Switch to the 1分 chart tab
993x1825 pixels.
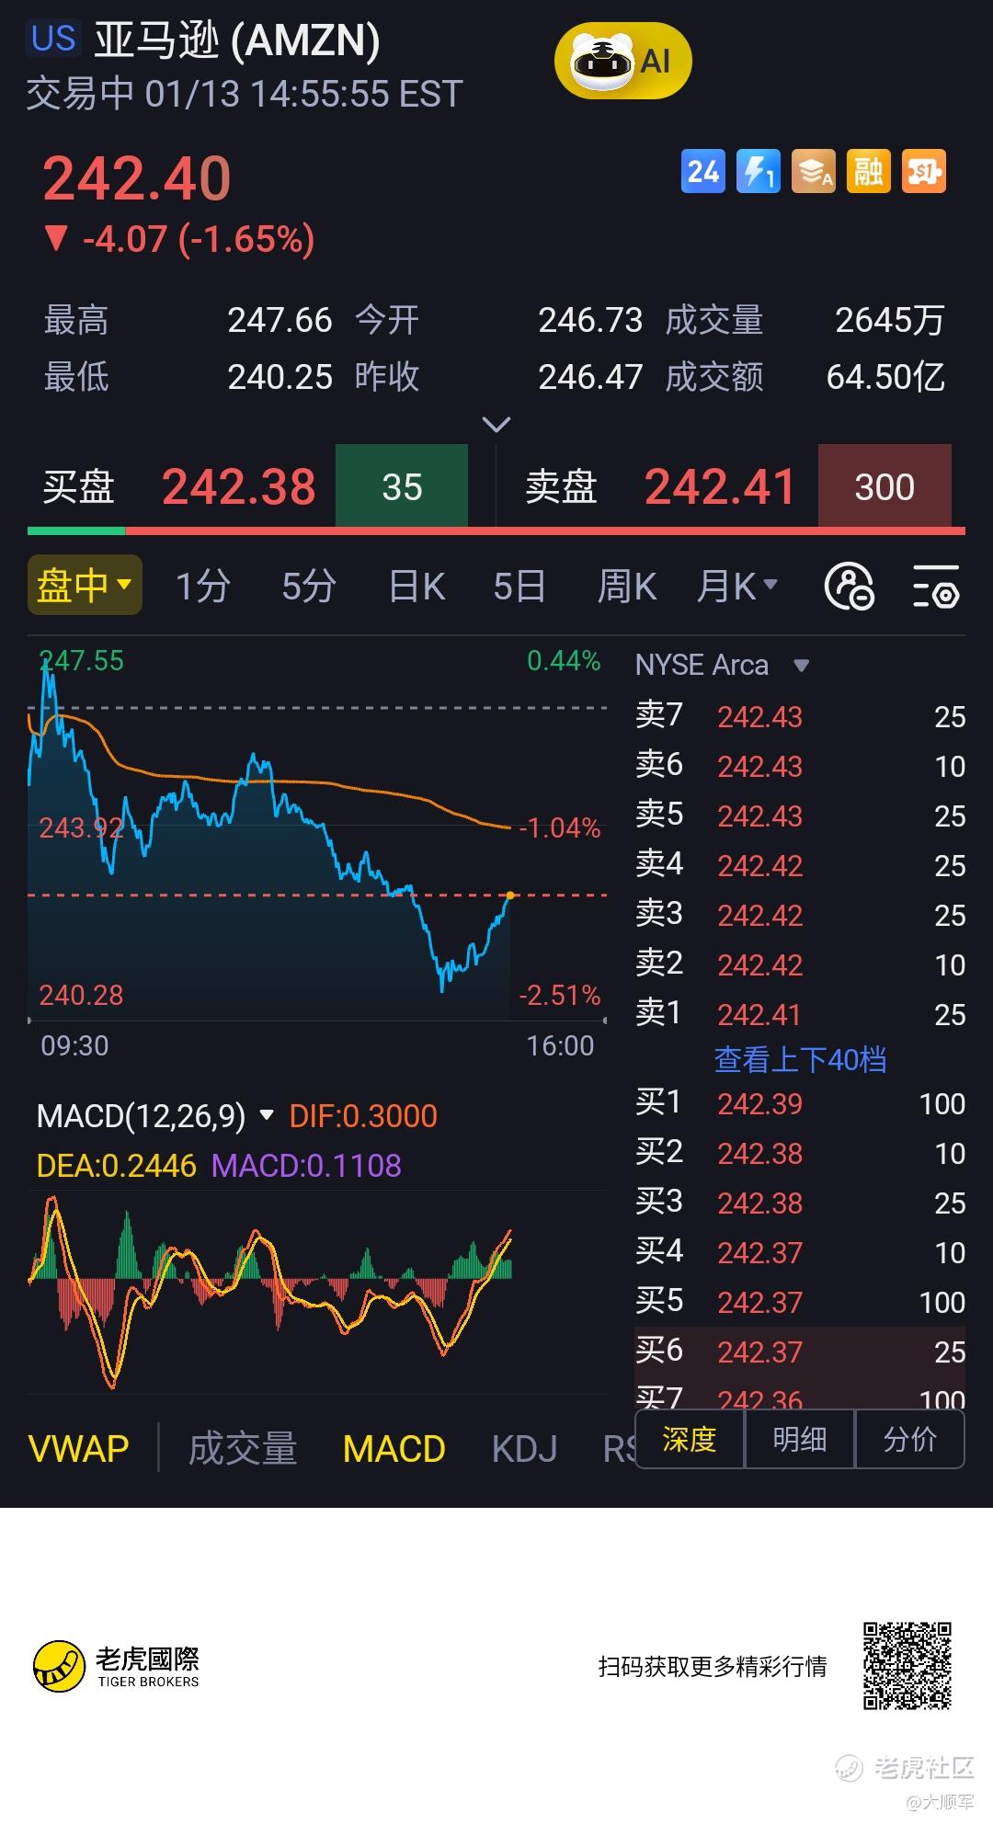(202, 586)
